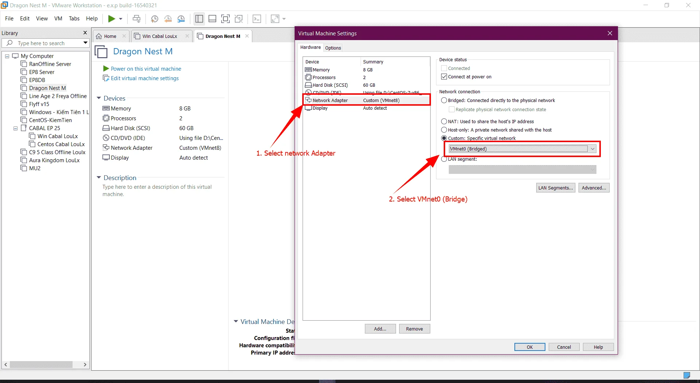Screen dimensions: 700x383
Task: Click the magnifier icon in the Library search
Action: tap(10, 43)
